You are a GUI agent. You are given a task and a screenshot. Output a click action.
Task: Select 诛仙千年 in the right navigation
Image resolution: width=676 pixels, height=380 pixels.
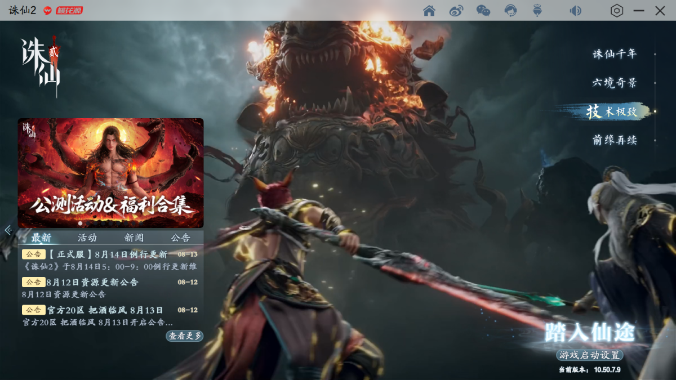(615, 54)
